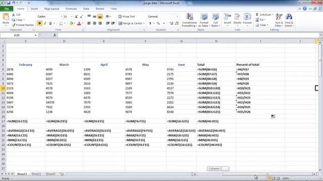
Task: Decrease the cell indent
Action: 107,24
